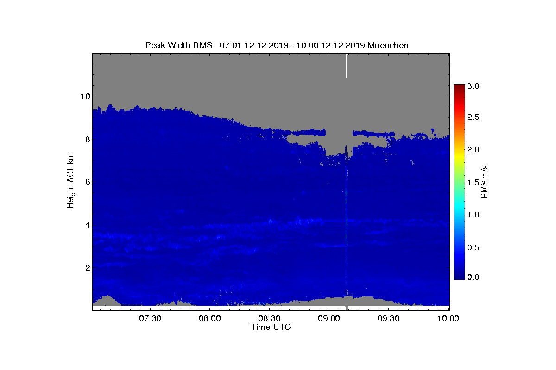The width and height of the screenshot is (556, 370).
Task: Click the colorbar value 0.5
Action: (x=474, y=247)
